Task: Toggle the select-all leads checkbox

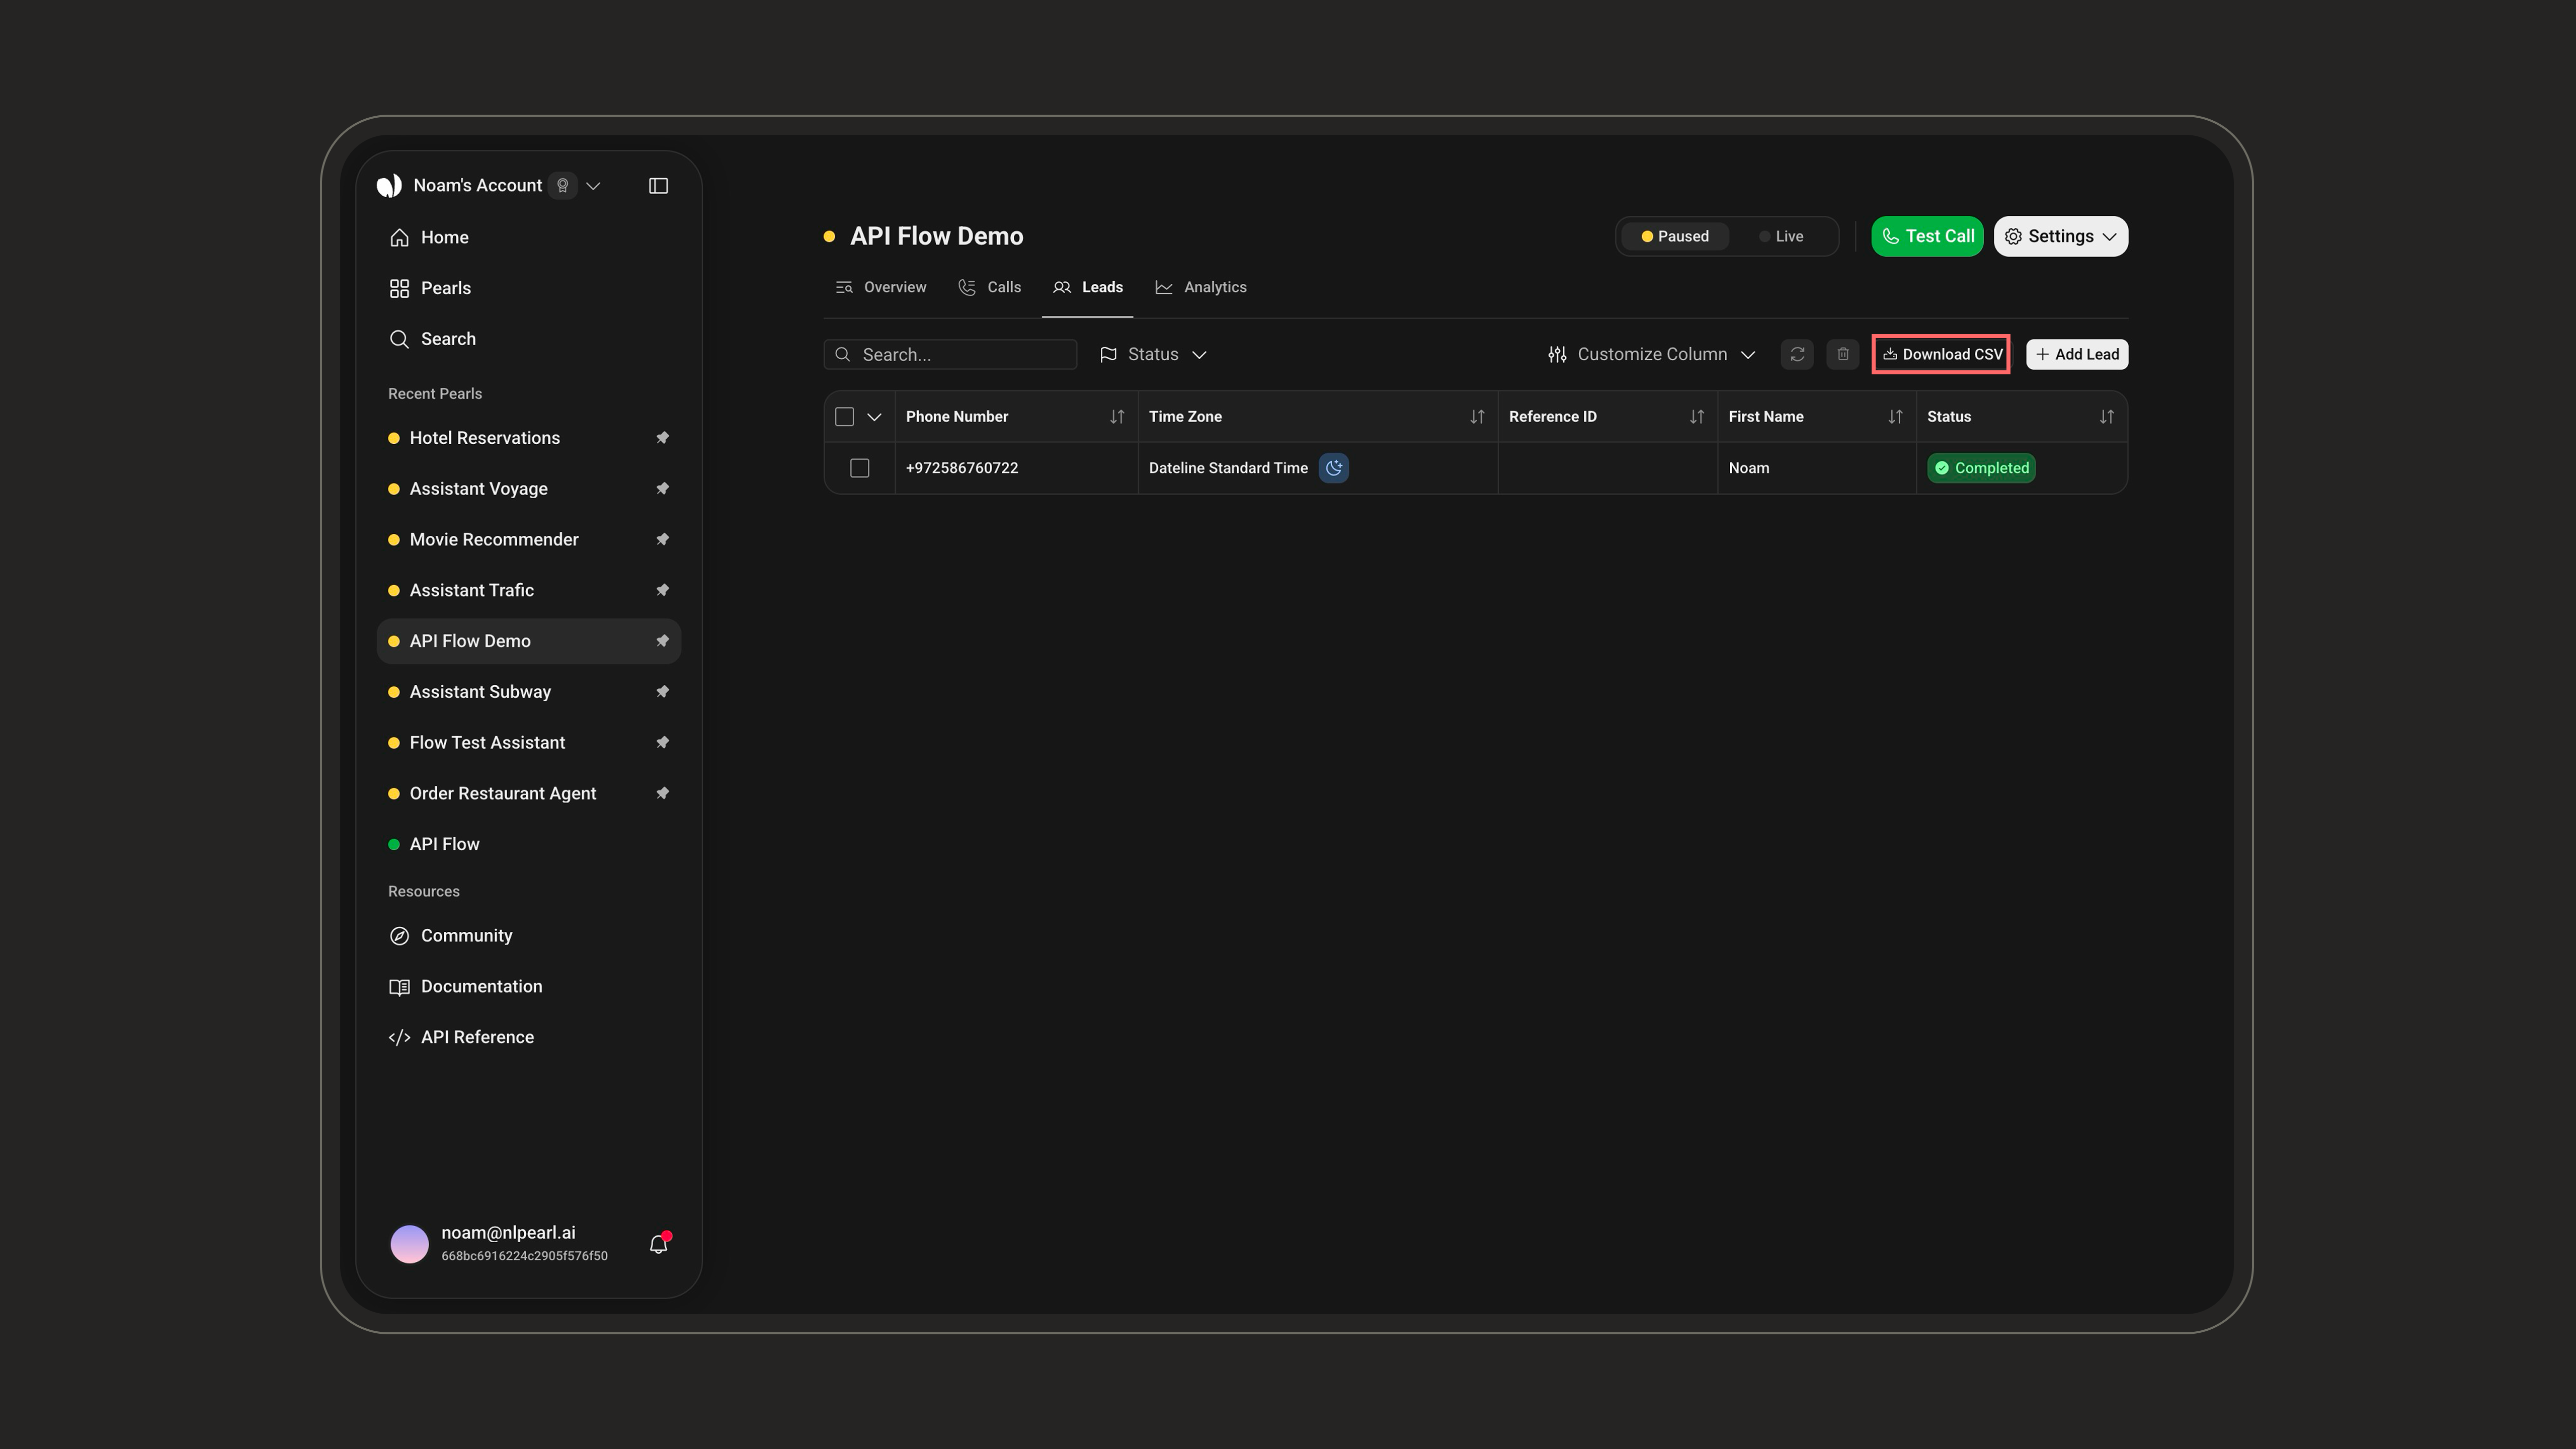Action: click(x=845, y=417)
